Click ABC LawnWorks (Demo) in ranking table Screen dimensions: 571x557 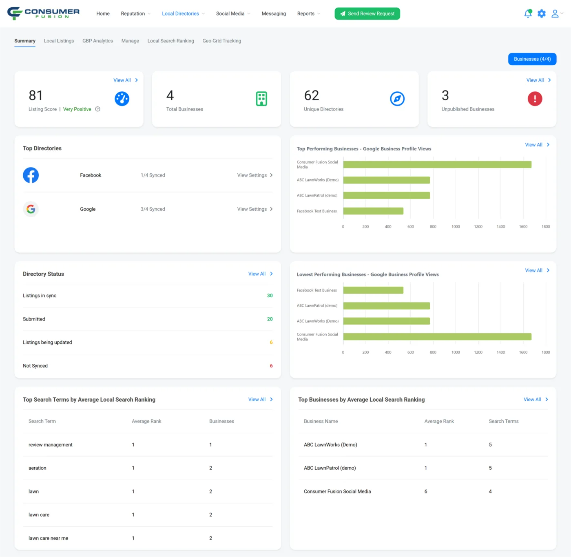(x=330, y=445)
